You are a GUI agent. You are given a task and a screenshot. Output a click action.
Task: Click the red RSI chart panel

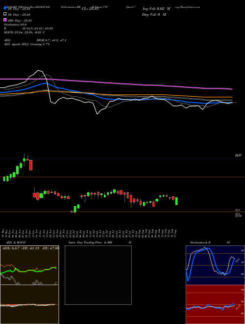(x=215, y=304)
